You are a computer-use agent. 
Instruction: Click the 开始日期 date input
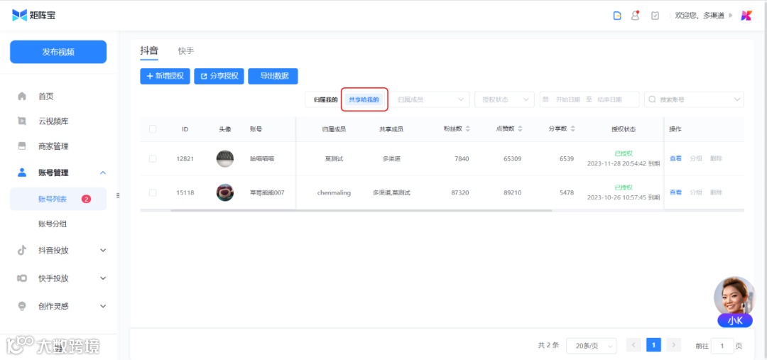[568, 99]
